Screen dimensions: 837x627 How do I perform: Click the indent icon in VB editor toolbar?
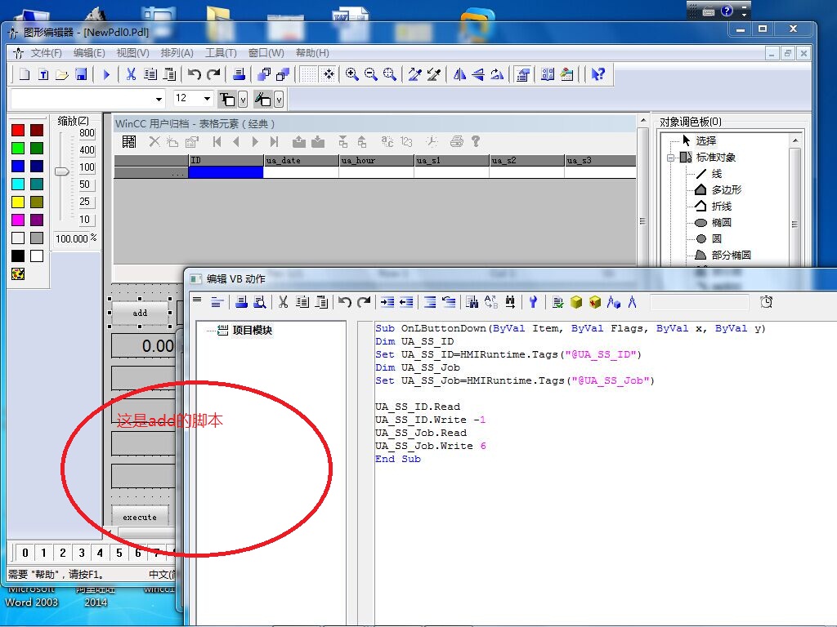(x=387, y=302)
